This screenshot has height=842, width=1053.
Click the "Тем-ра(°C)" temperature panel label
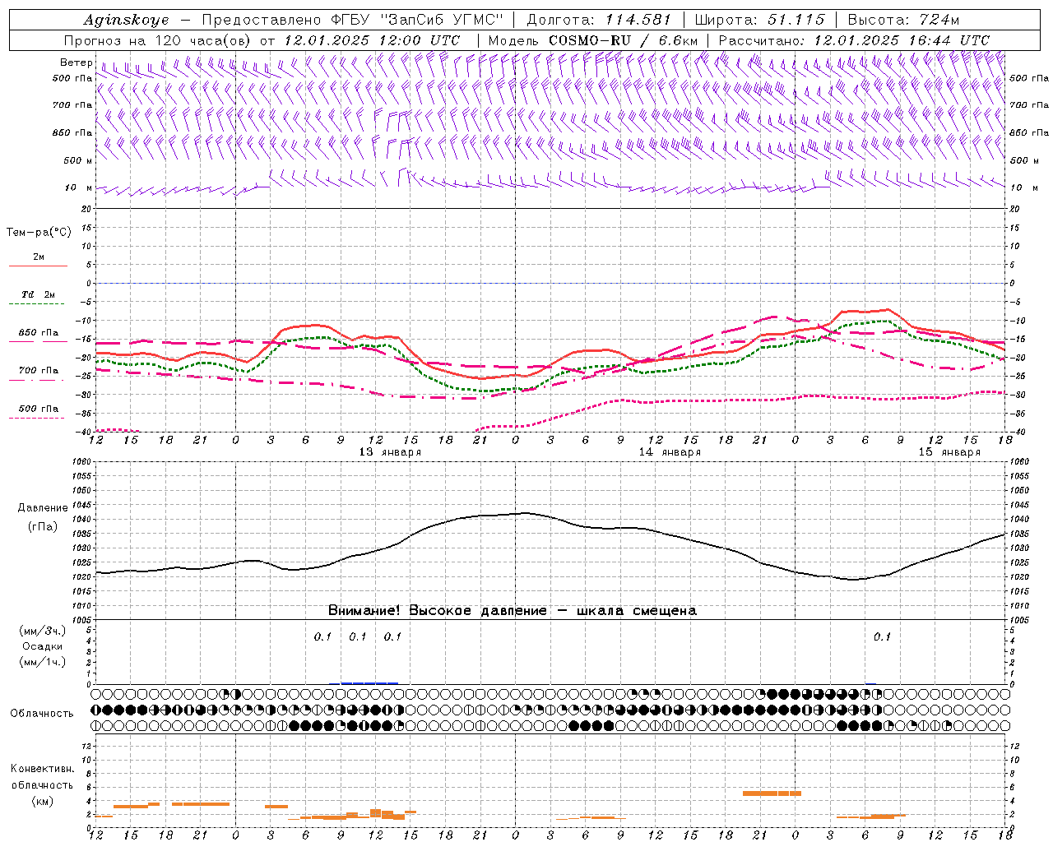click(39, 233)
